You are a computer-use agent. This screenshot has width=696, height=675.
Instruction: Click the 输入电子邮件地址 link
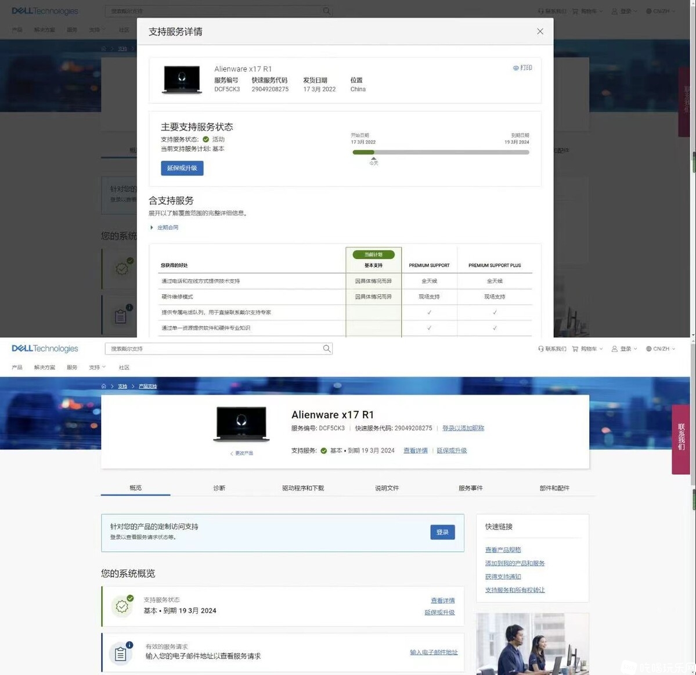pos(434,652)
